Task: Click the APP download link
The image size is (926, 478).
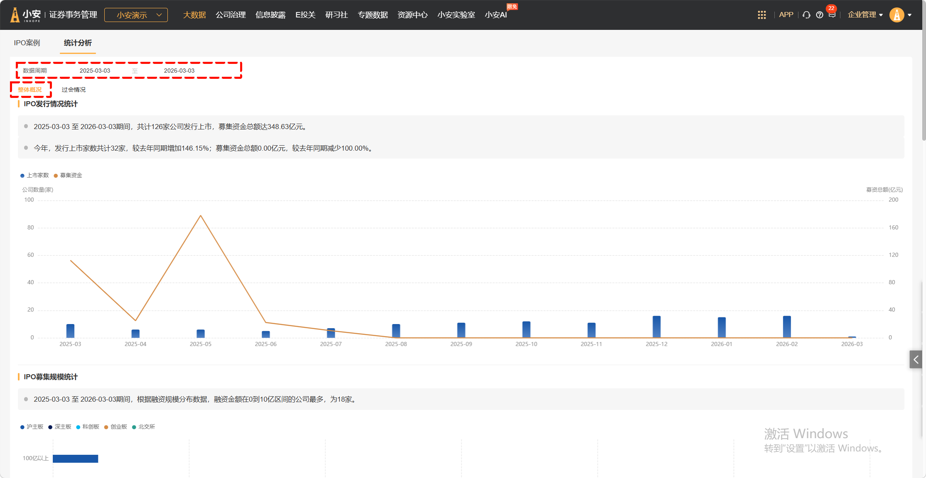Action: coord(786,15)
